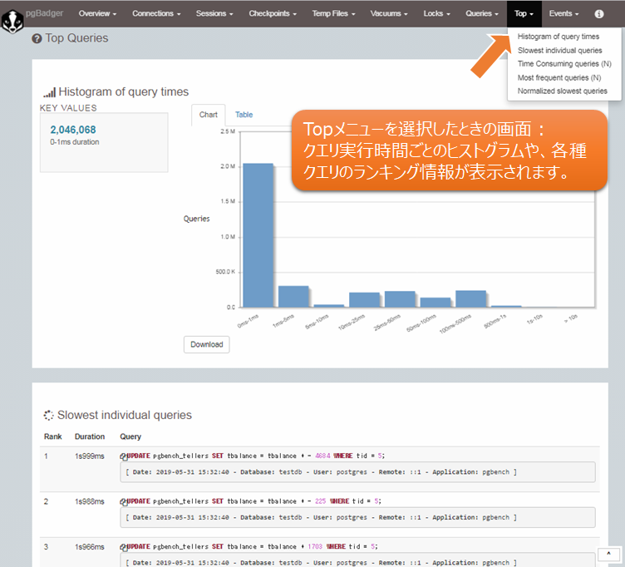Choose Time Consuming queries (N)
The width and height of the screenshot is (625, 567).
click(564, 64)
